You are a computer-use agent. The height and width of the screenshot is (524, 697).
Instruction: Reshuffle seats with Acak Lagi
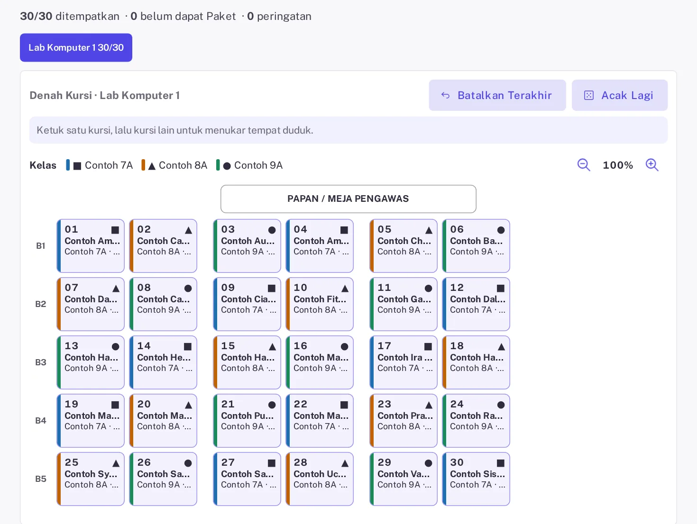pyautogui.click(x=620, y=95)
